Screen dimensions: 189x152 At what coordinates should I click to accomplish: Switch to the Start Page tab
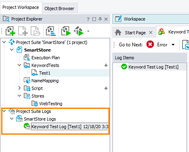pyautogui.click(x=135, y=33)
